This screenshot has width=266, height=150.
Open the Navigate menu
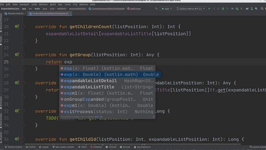[24, 5]
